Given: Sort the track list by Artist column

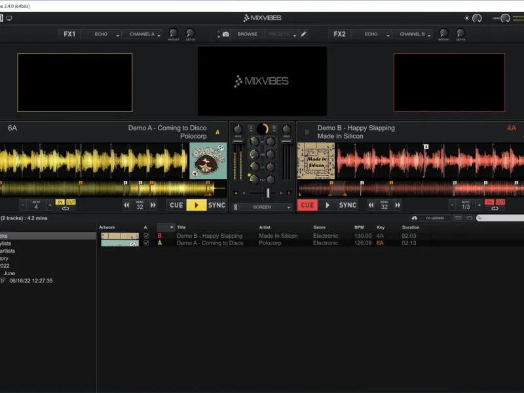Looking at the screenshot, I should (x=265, y=227).
